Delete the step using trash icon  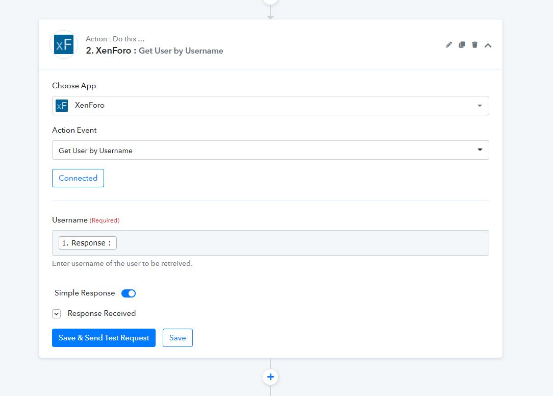[x=475, y=45]
